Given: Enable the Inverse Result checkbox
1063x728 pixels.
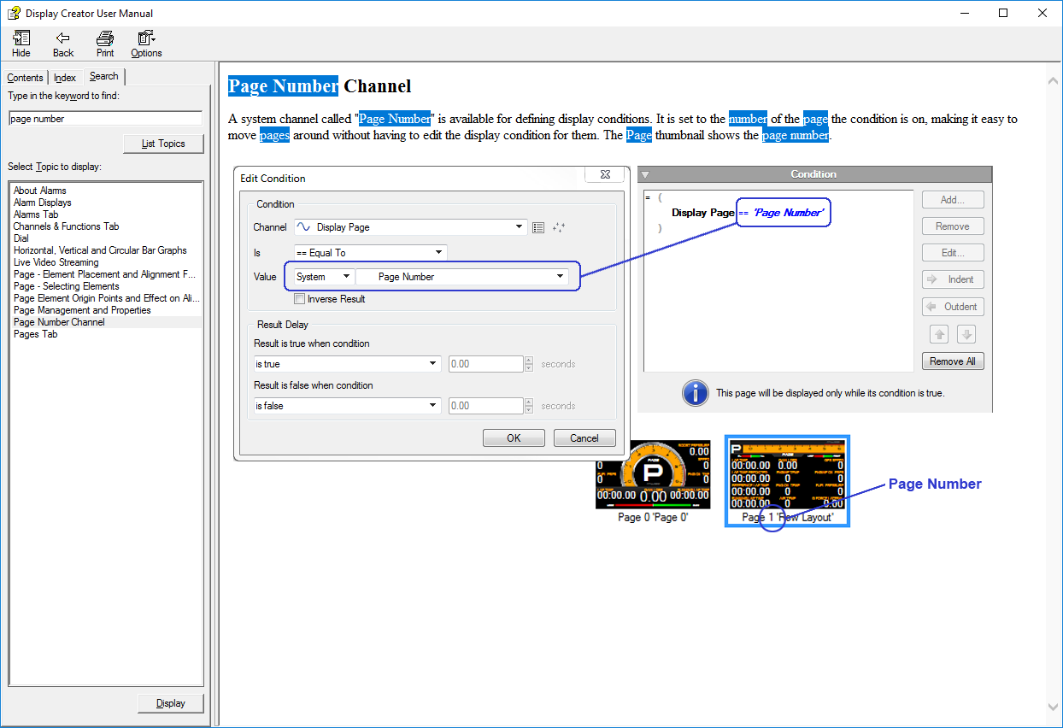Looking at the screenshot, I should point(299,299).
